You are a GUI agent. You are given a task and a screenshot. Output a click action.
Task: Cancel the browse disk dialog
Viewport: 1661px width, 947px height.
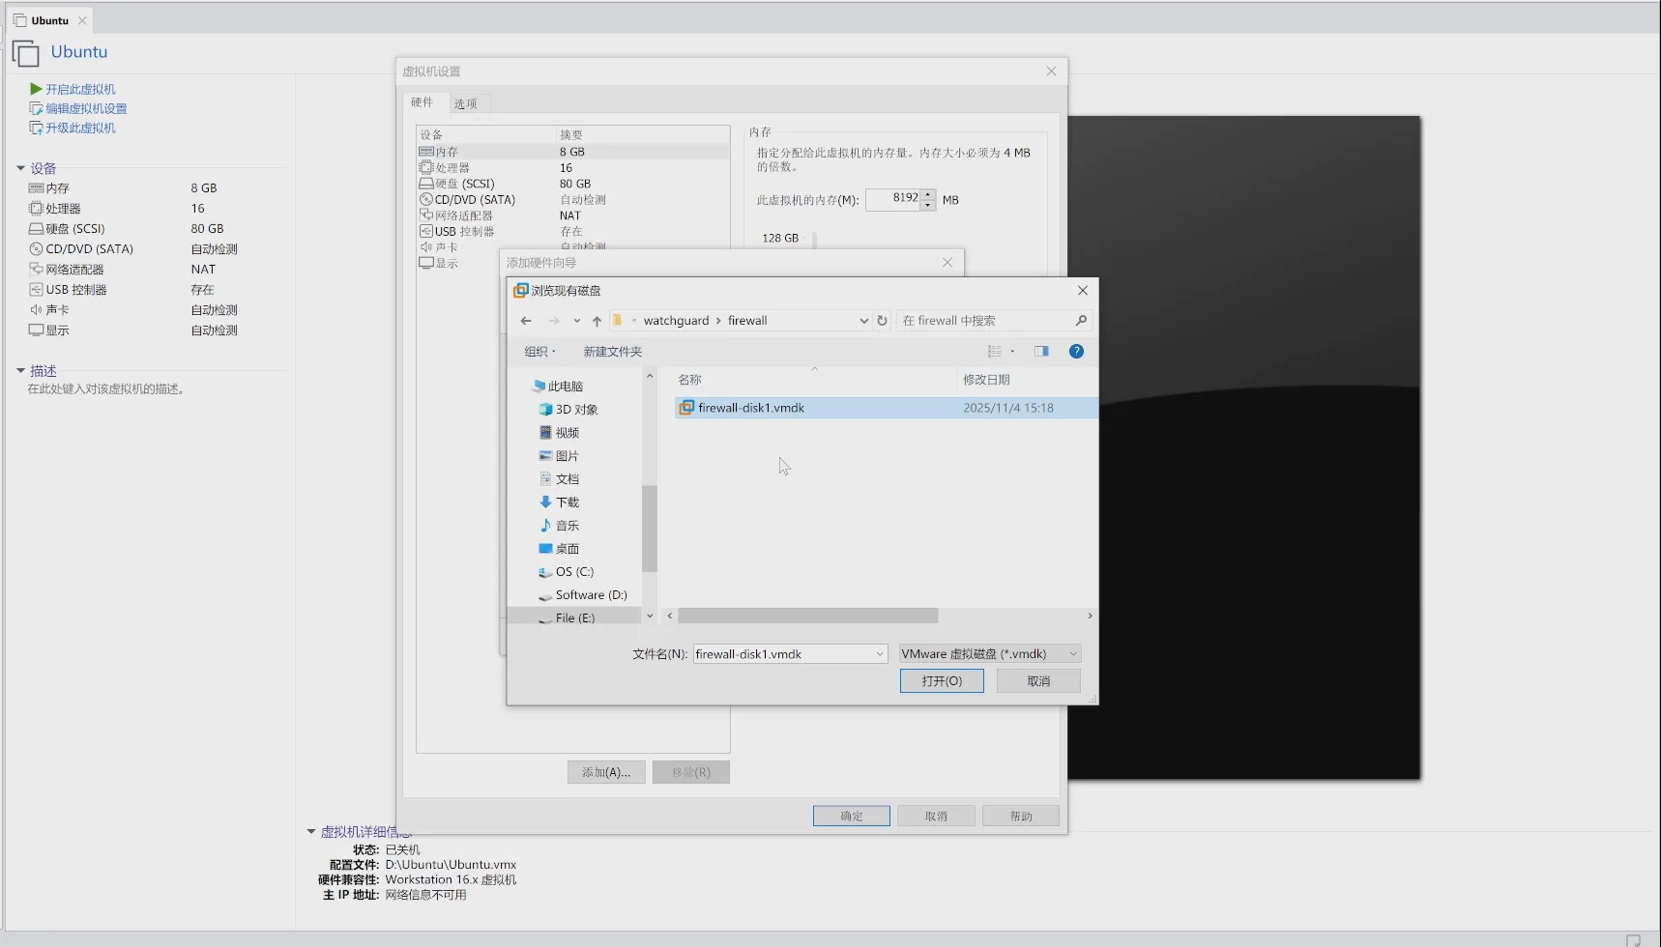[x=1037, y=681]
